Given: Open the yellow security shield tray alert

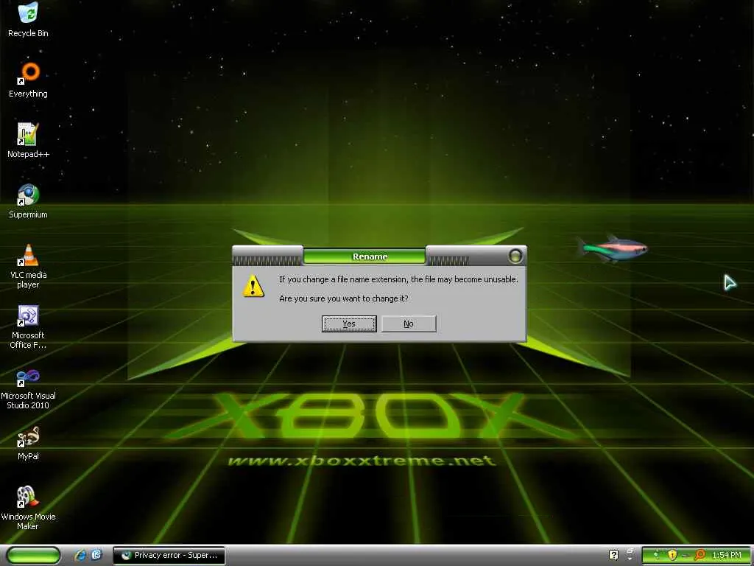Looking at the screenshot, I should click(x=672, y=555).
